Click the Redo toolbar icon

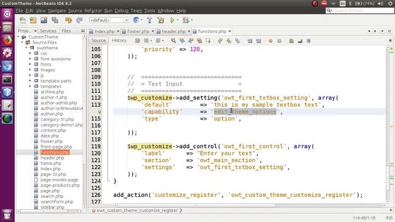tap(80, 20)
